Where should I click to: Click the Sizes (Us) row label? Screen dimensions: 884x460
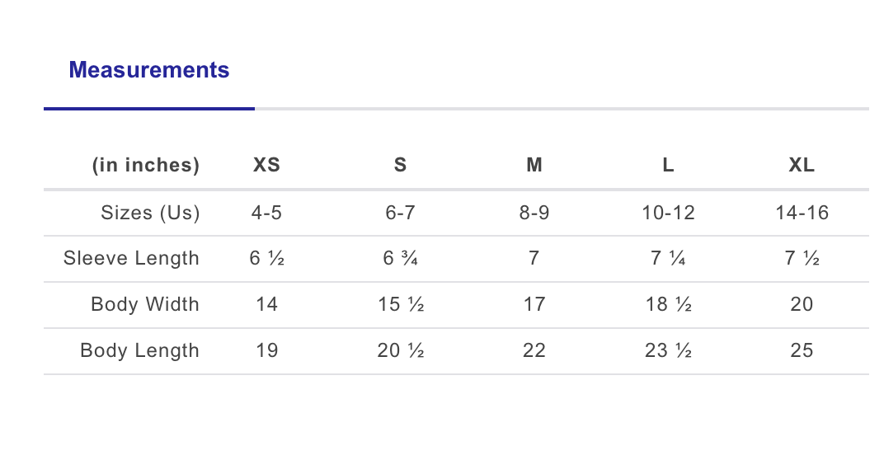coord(150,213)
